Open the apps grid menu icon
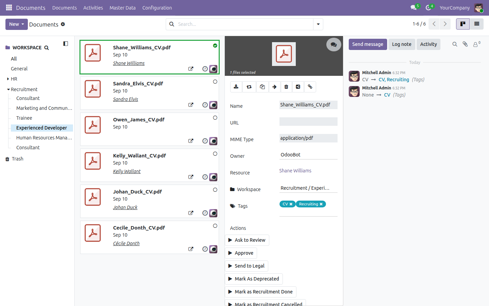This screenshot has height=306, width=489. pos(9,7)
